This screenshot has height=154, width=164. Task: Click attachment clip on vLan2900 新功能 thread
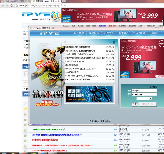[67, 151]
